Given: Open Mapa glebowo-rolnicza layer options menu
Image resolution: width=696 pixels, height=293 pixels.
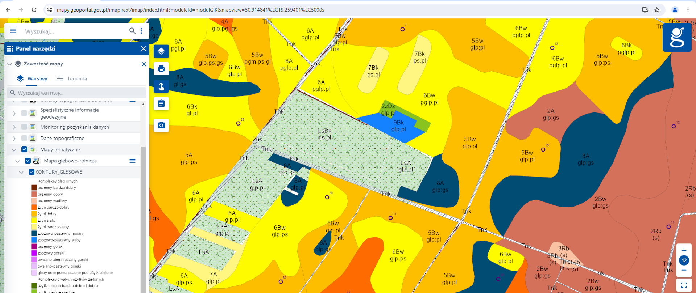Looking at the screenshot, I should 132,161.
